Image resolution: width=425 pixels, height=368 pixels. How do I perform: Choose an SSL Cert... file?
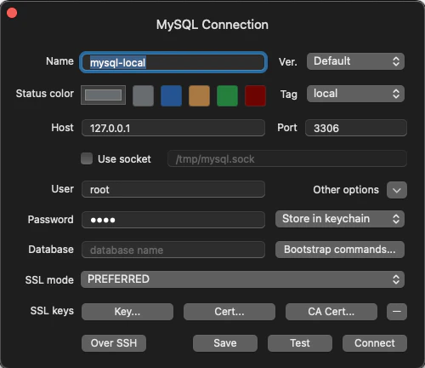point(229,312)
